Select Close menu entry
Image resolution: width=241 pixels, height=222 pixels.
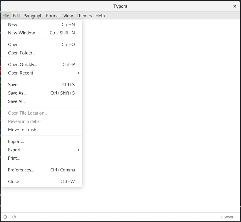[41, 182]
